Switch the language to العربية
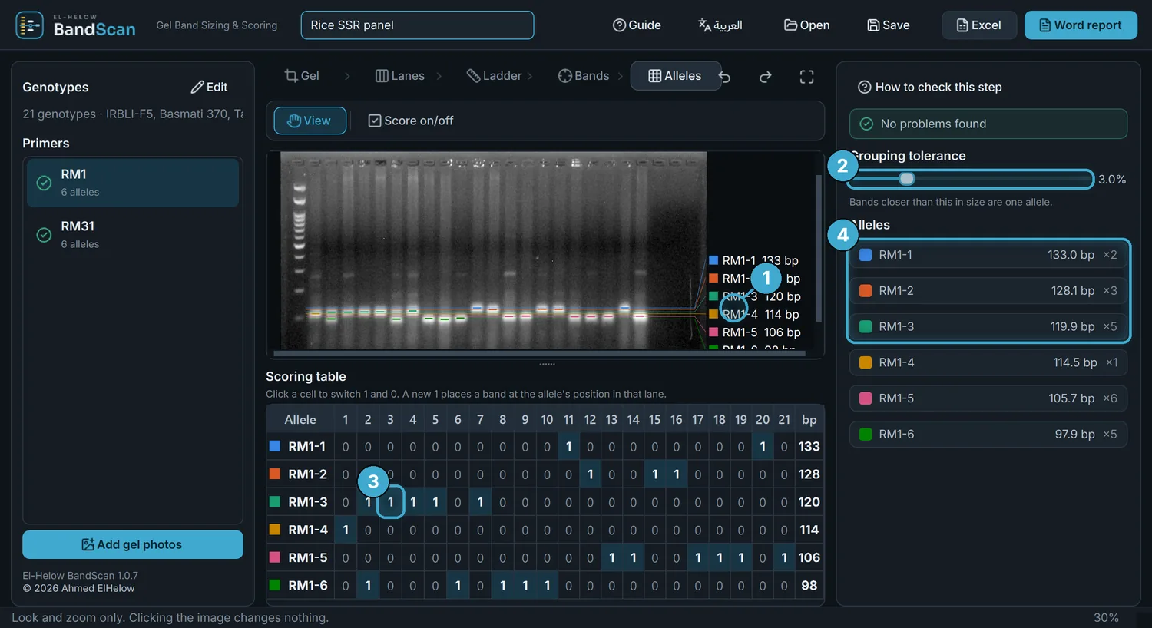1152x628 pixels. [x=720, y=25]
